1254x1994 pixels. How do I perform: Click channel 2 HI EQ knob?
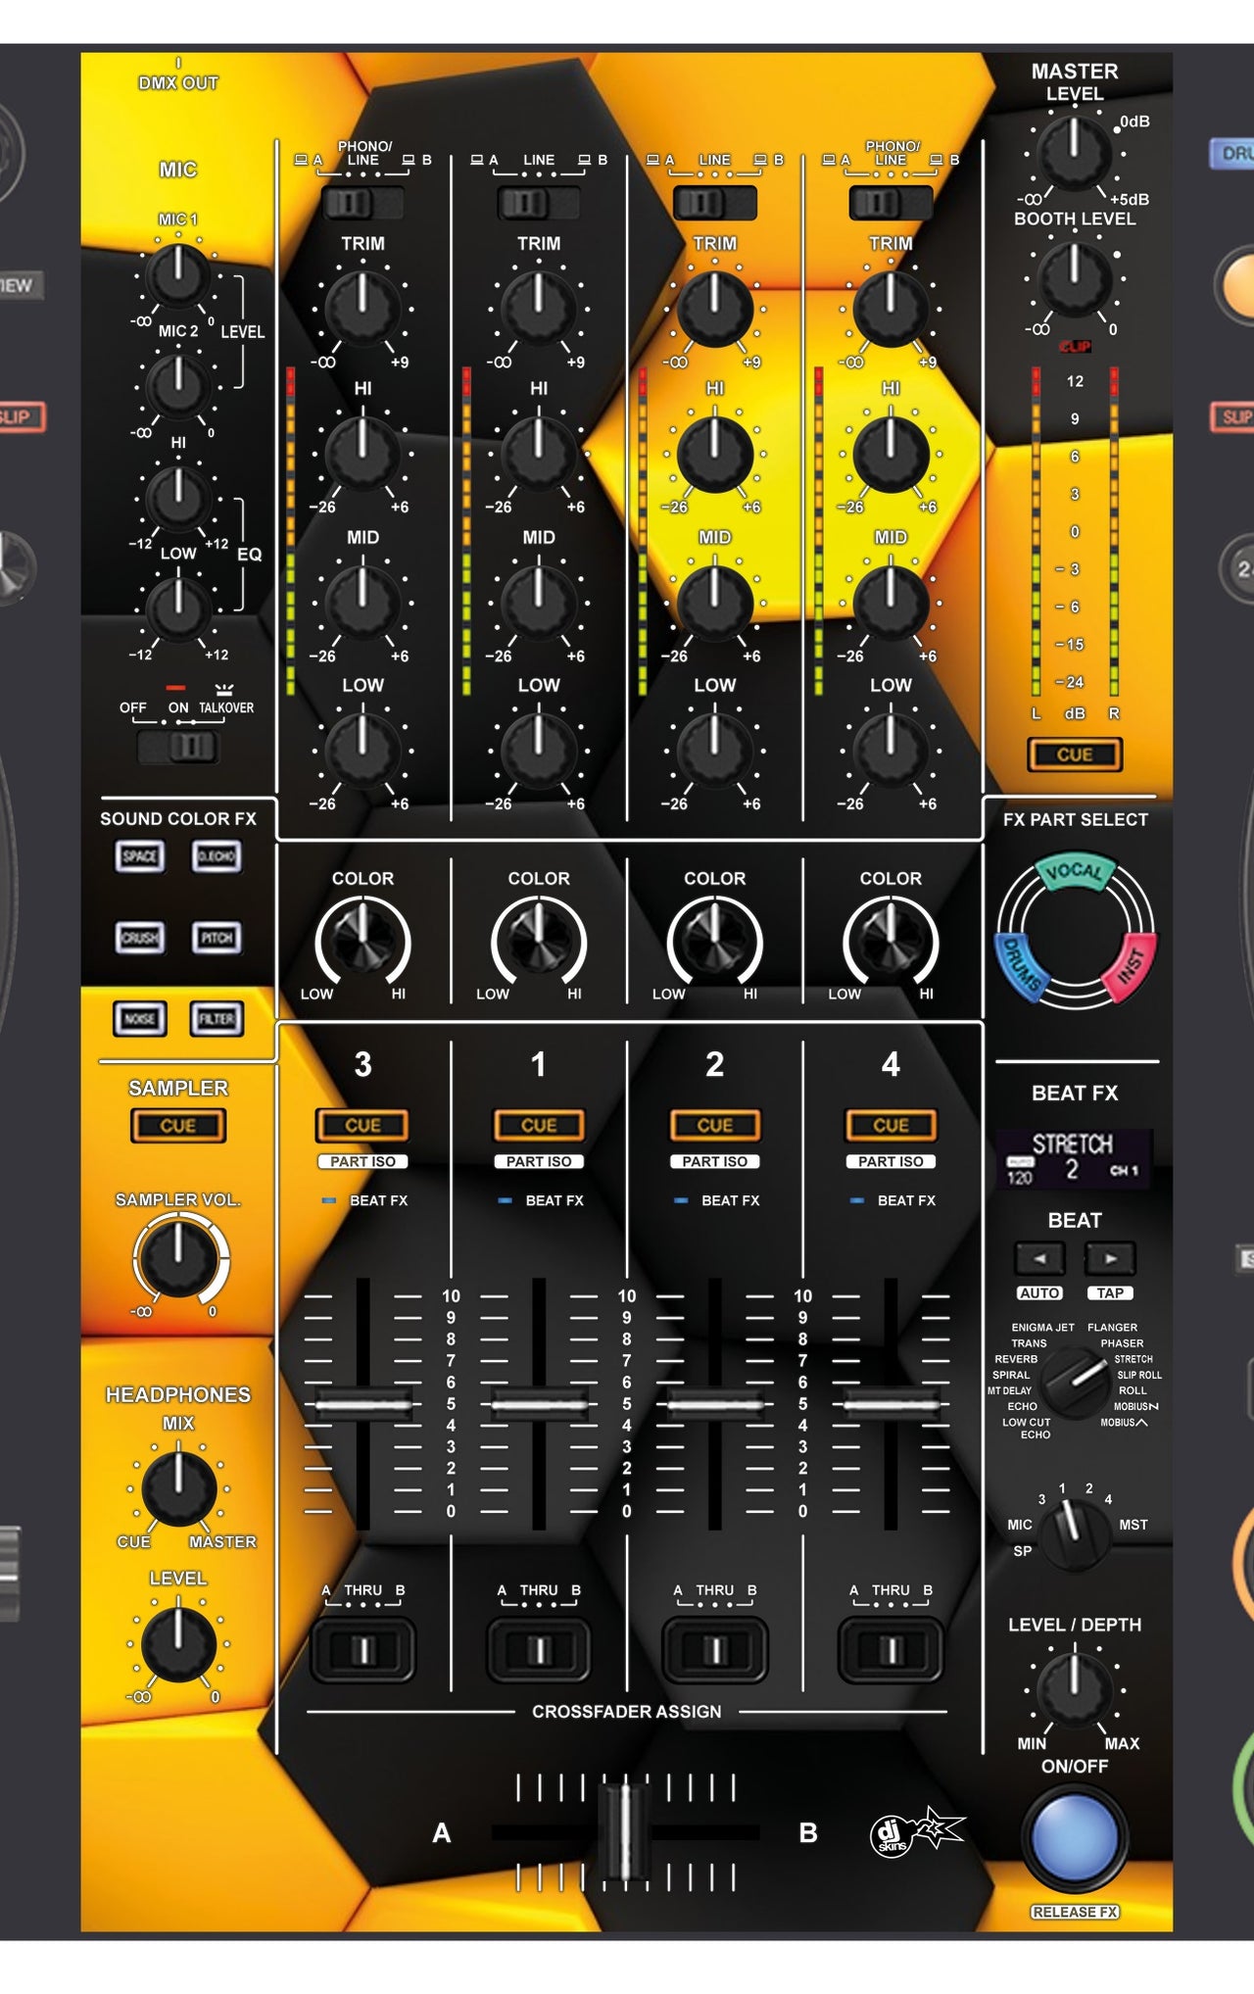coord(715,454)
